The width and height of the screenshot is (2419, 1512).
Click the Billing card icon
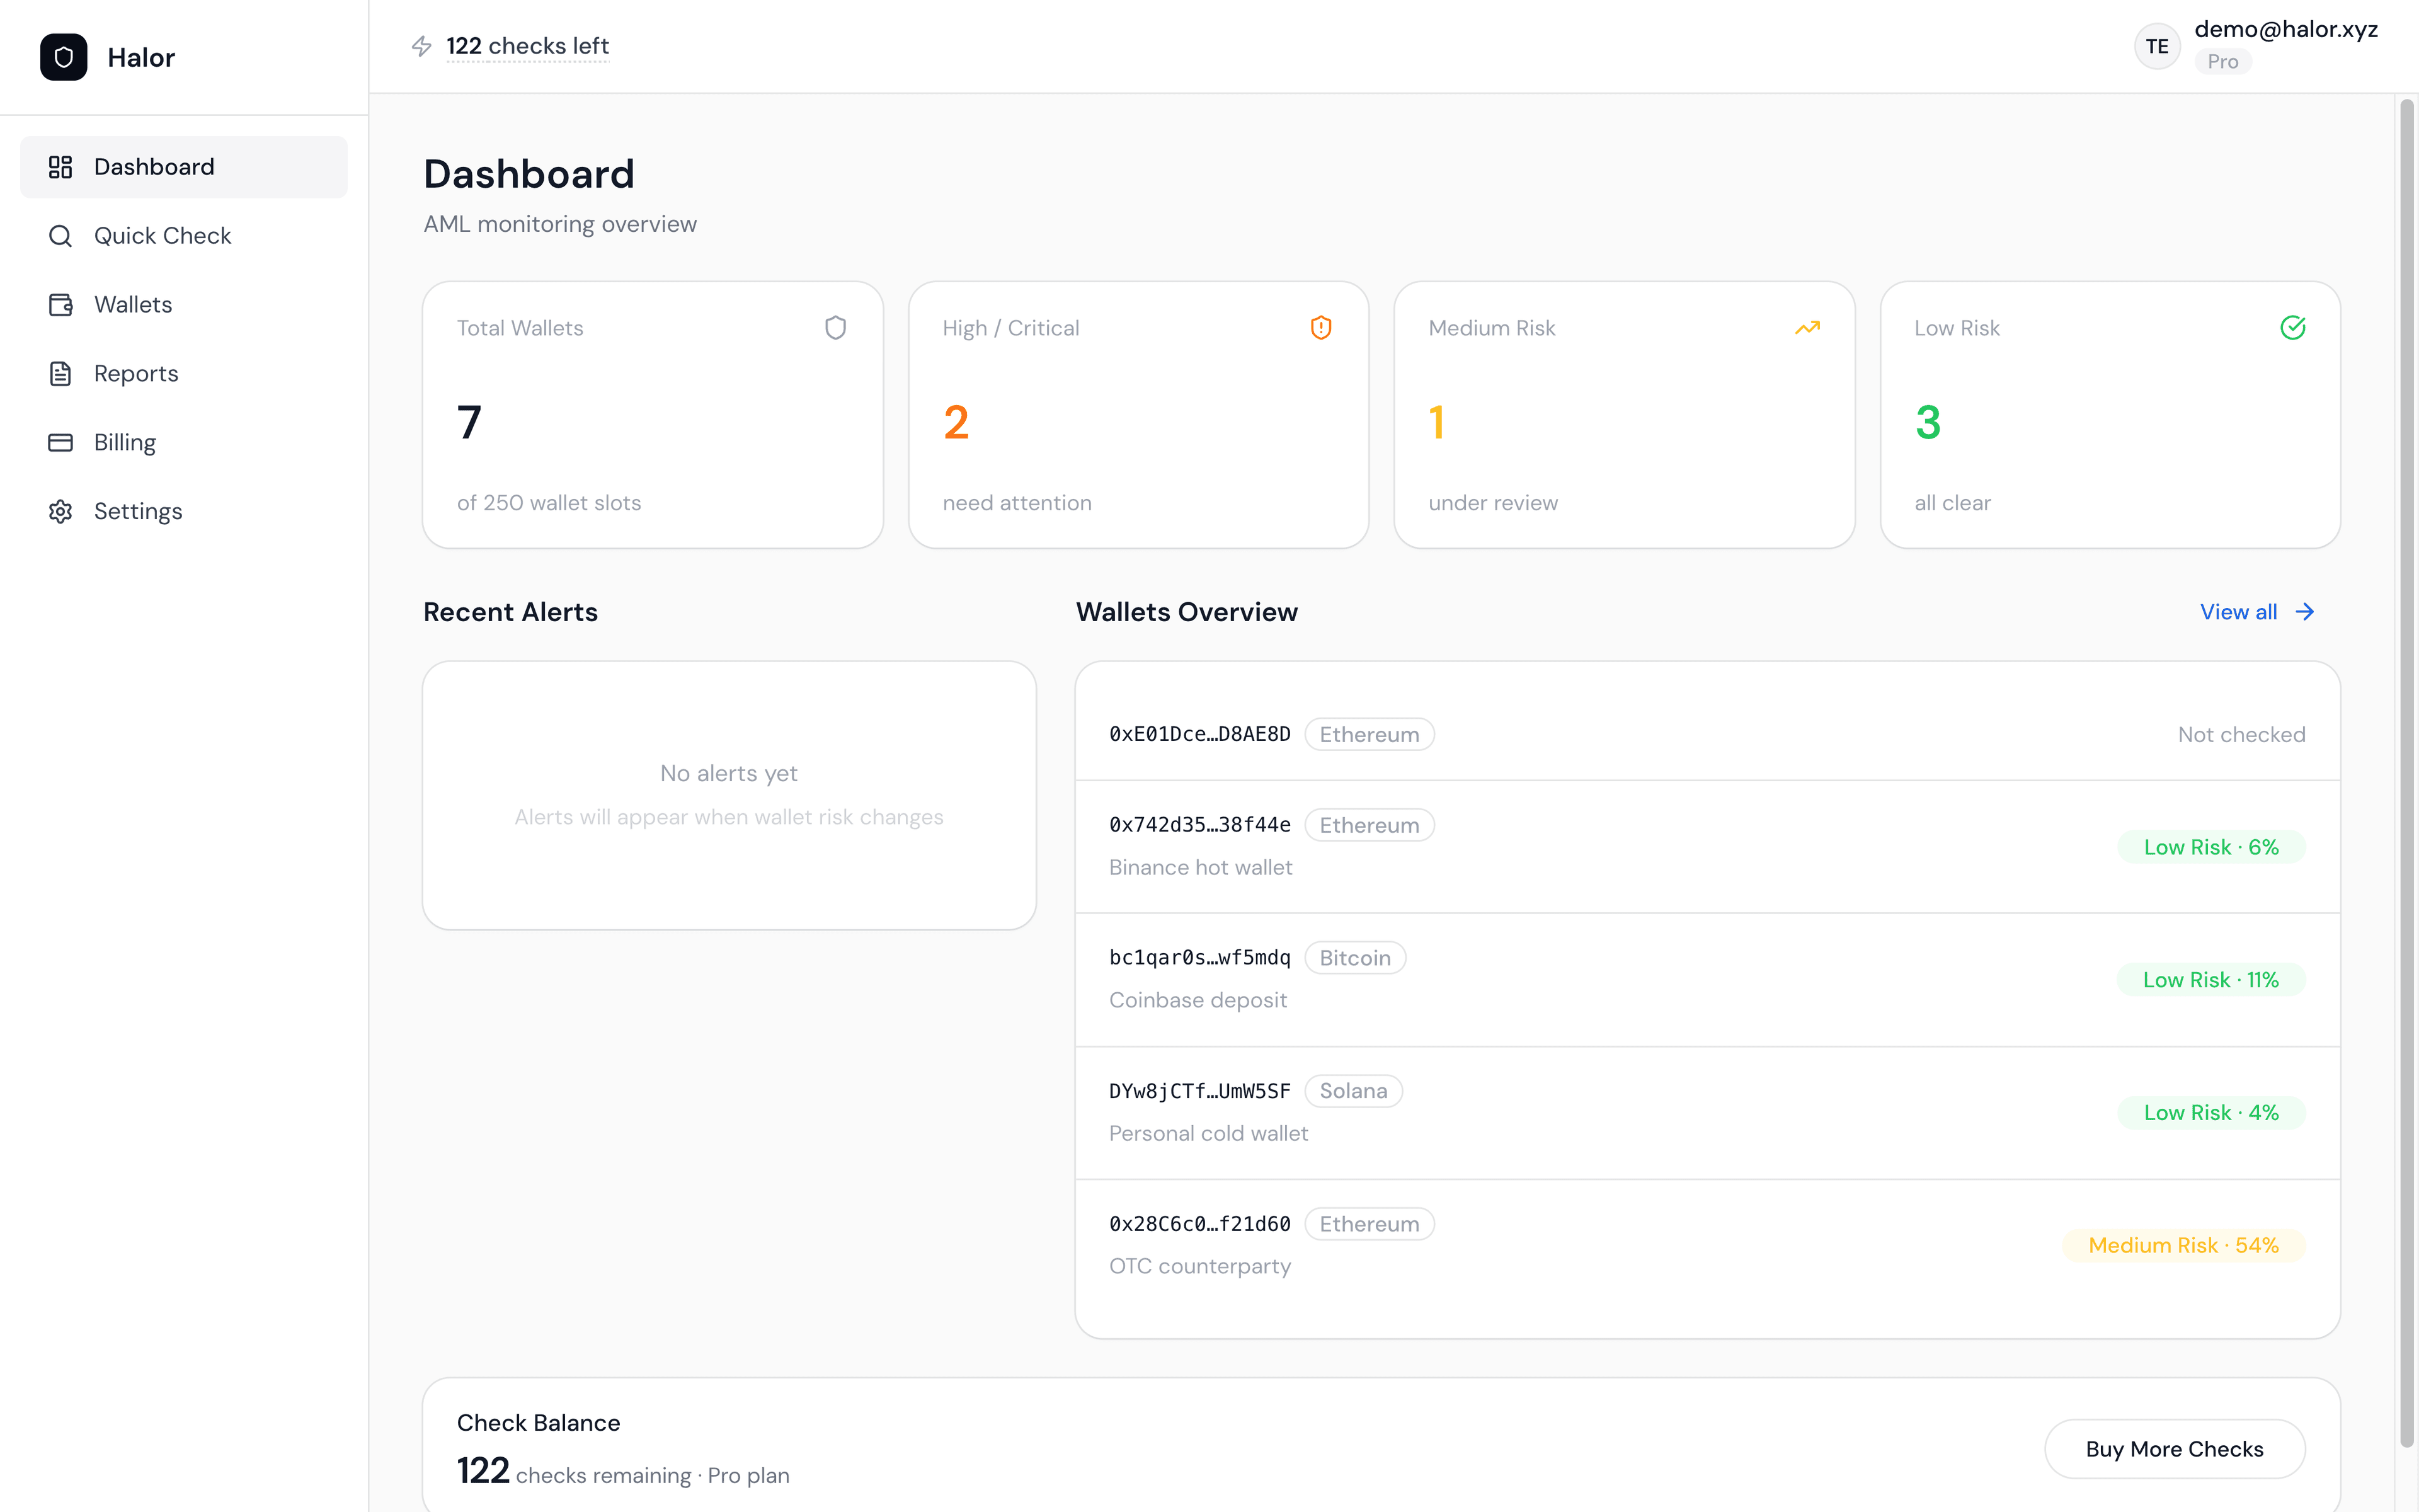coord(60,442)
